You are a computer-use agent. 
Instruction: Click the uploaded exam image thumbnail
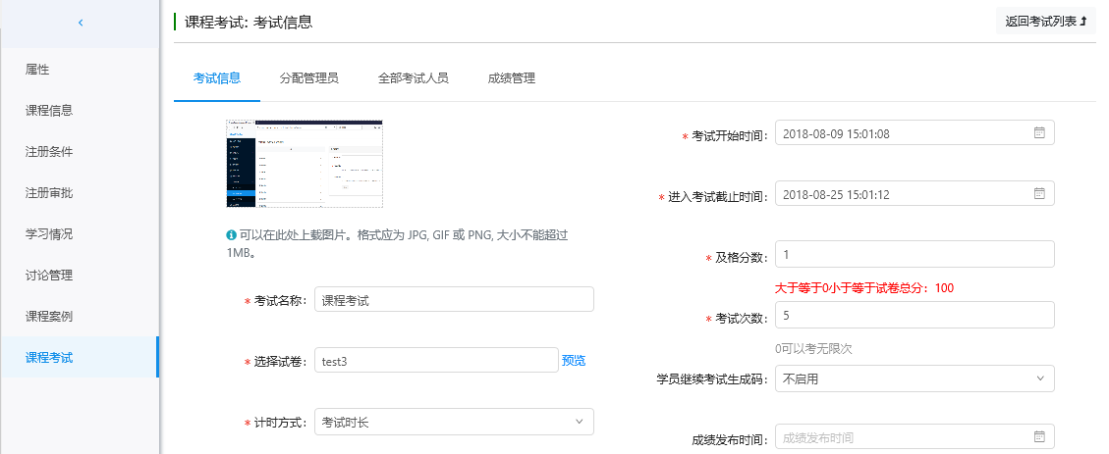click(304, 164)
